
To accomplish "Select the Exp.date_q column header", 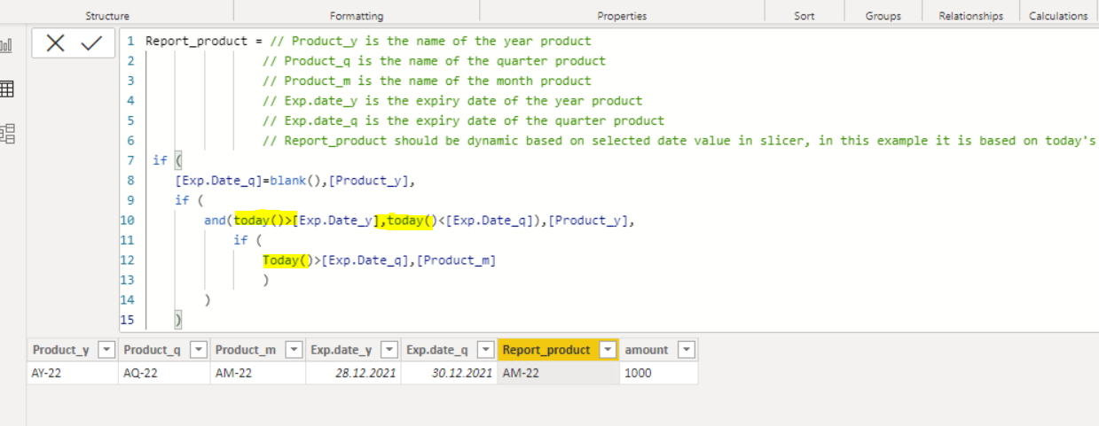I will click(x=449, y=350).
